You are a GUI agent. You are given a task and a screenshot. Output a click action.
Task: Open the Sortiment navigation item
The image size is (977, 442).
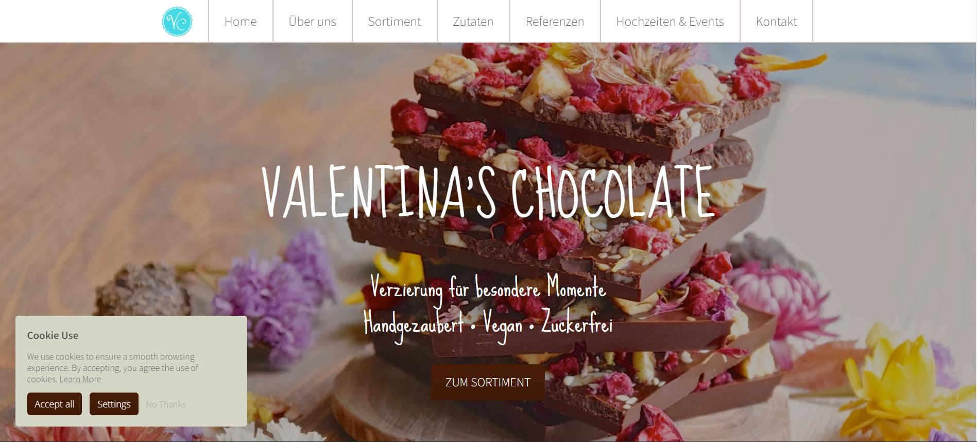pyautogui.click(x=395, y=21)
